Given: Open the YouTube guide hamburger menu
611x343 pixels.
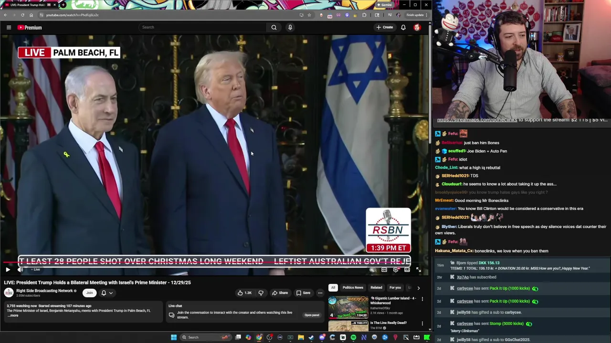Looking at the screenshot, I should [x=9, y=28].
